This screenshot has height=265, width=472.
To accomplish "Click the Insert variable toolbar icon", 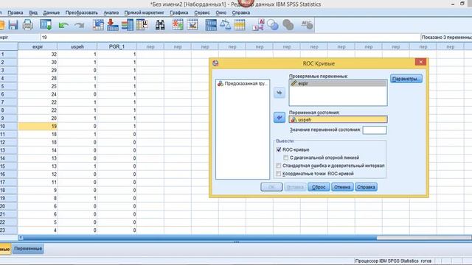I will (x=192, y=25).
